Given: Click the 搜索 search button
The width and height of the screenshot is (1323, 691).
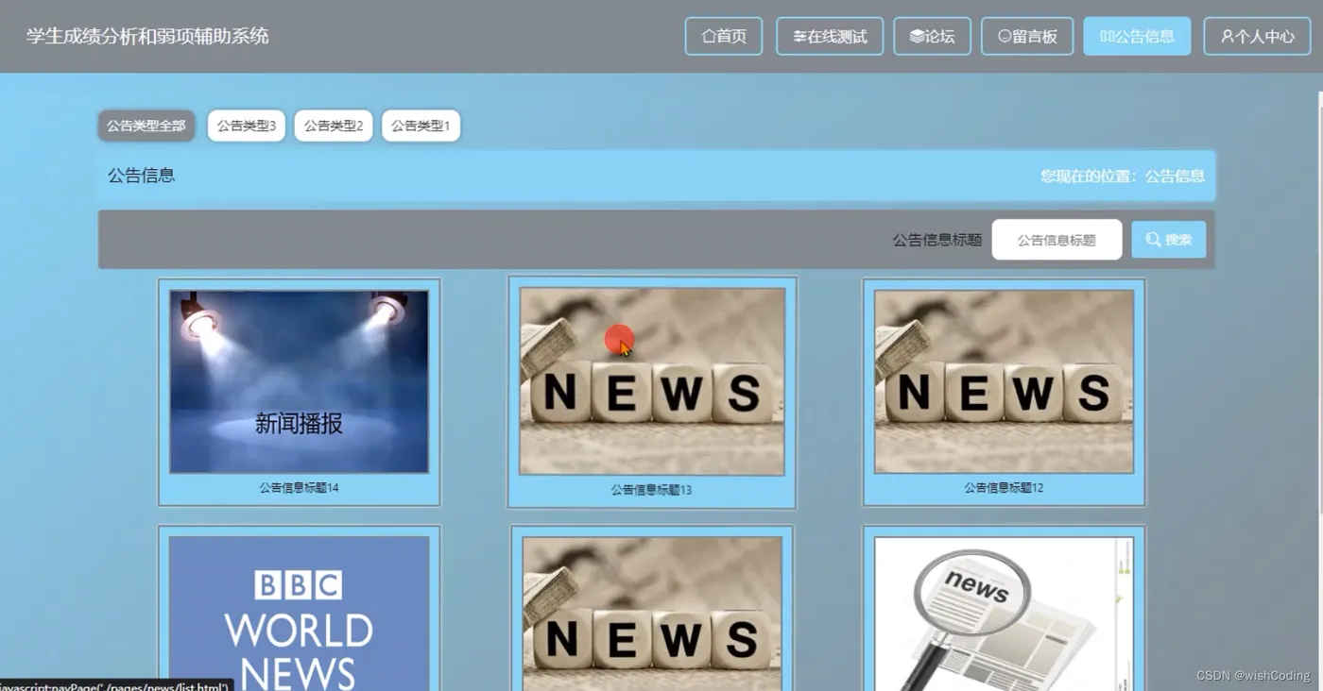Looking at the screenshot, I should 1169,240.
